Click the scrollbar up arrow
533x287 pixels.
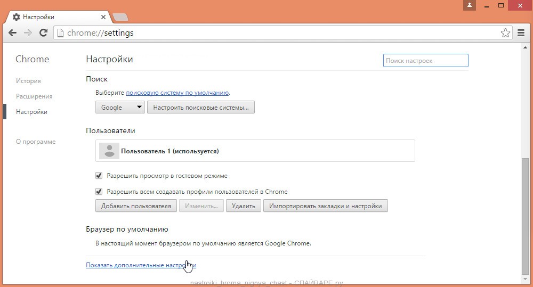(525, 48)
